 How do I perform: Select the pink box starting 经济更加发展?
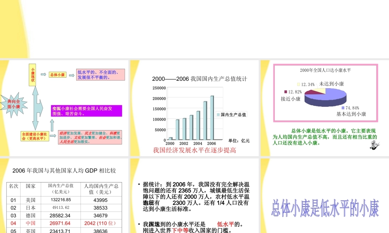90,137
